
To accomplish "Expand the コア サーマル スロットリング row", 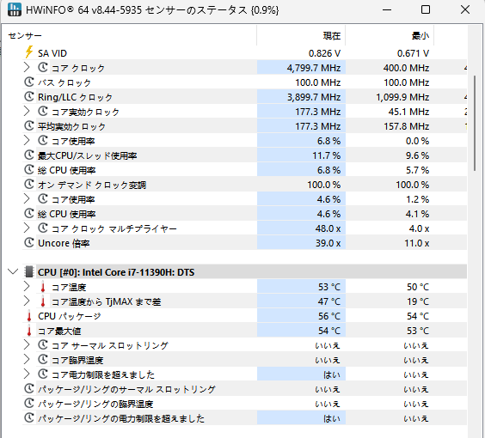I will coord(27,345).
